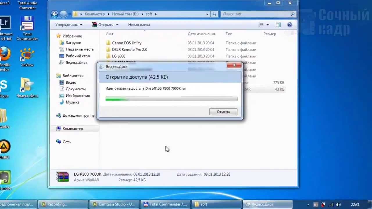
Task: Sort by the Размер column header
Action: [x=270, y=34]
